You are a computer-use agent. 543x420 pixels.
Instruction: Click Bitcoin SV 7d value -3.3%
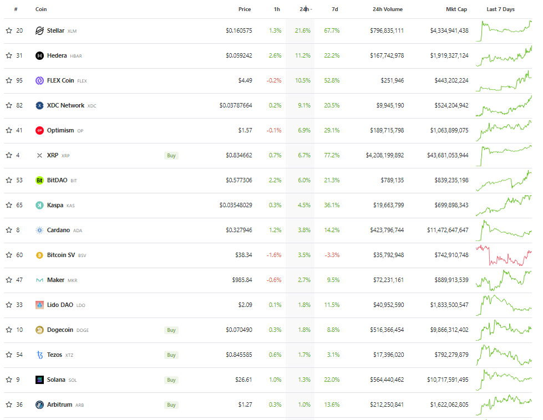[332, 255]
